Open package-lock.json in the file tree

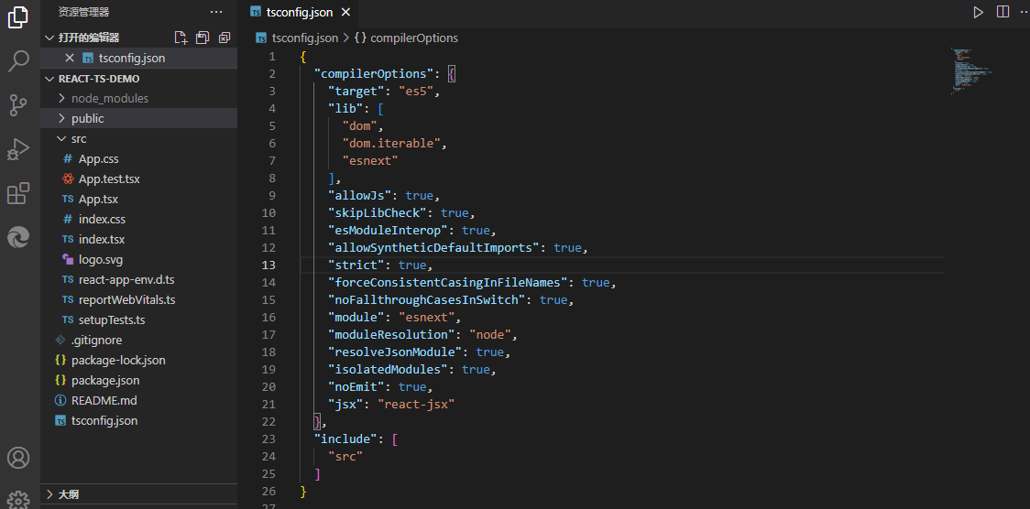coord(118,360)
